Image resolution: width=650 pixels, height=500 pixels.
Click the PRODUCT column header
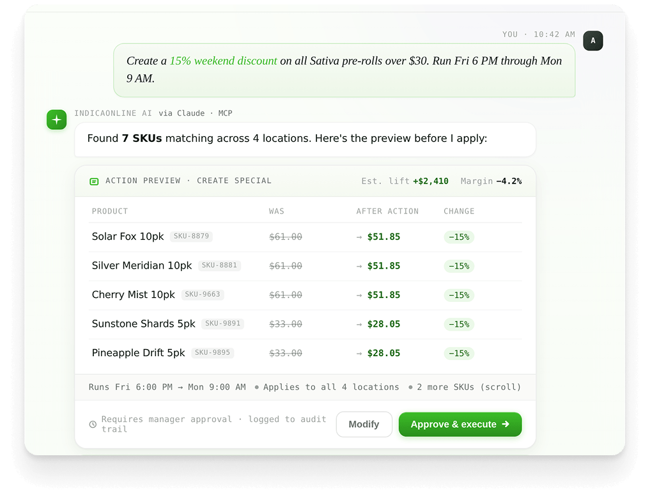[x=110, y=211]
